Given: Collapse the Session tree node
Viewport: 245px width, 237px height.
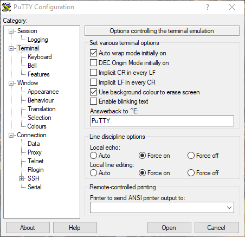Looking at the screenshot, I should point(11,31).
